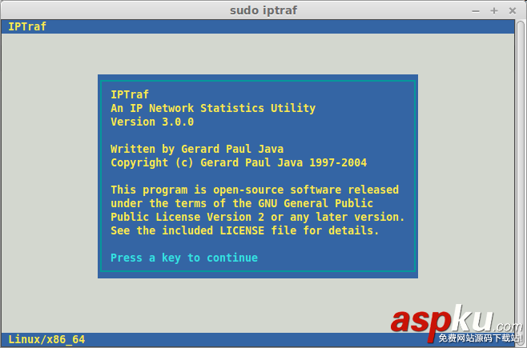Click the Copyright 1997-2004 line
Image resolution: width=527 pixels, height=348 pixels.
click(239, 162)
